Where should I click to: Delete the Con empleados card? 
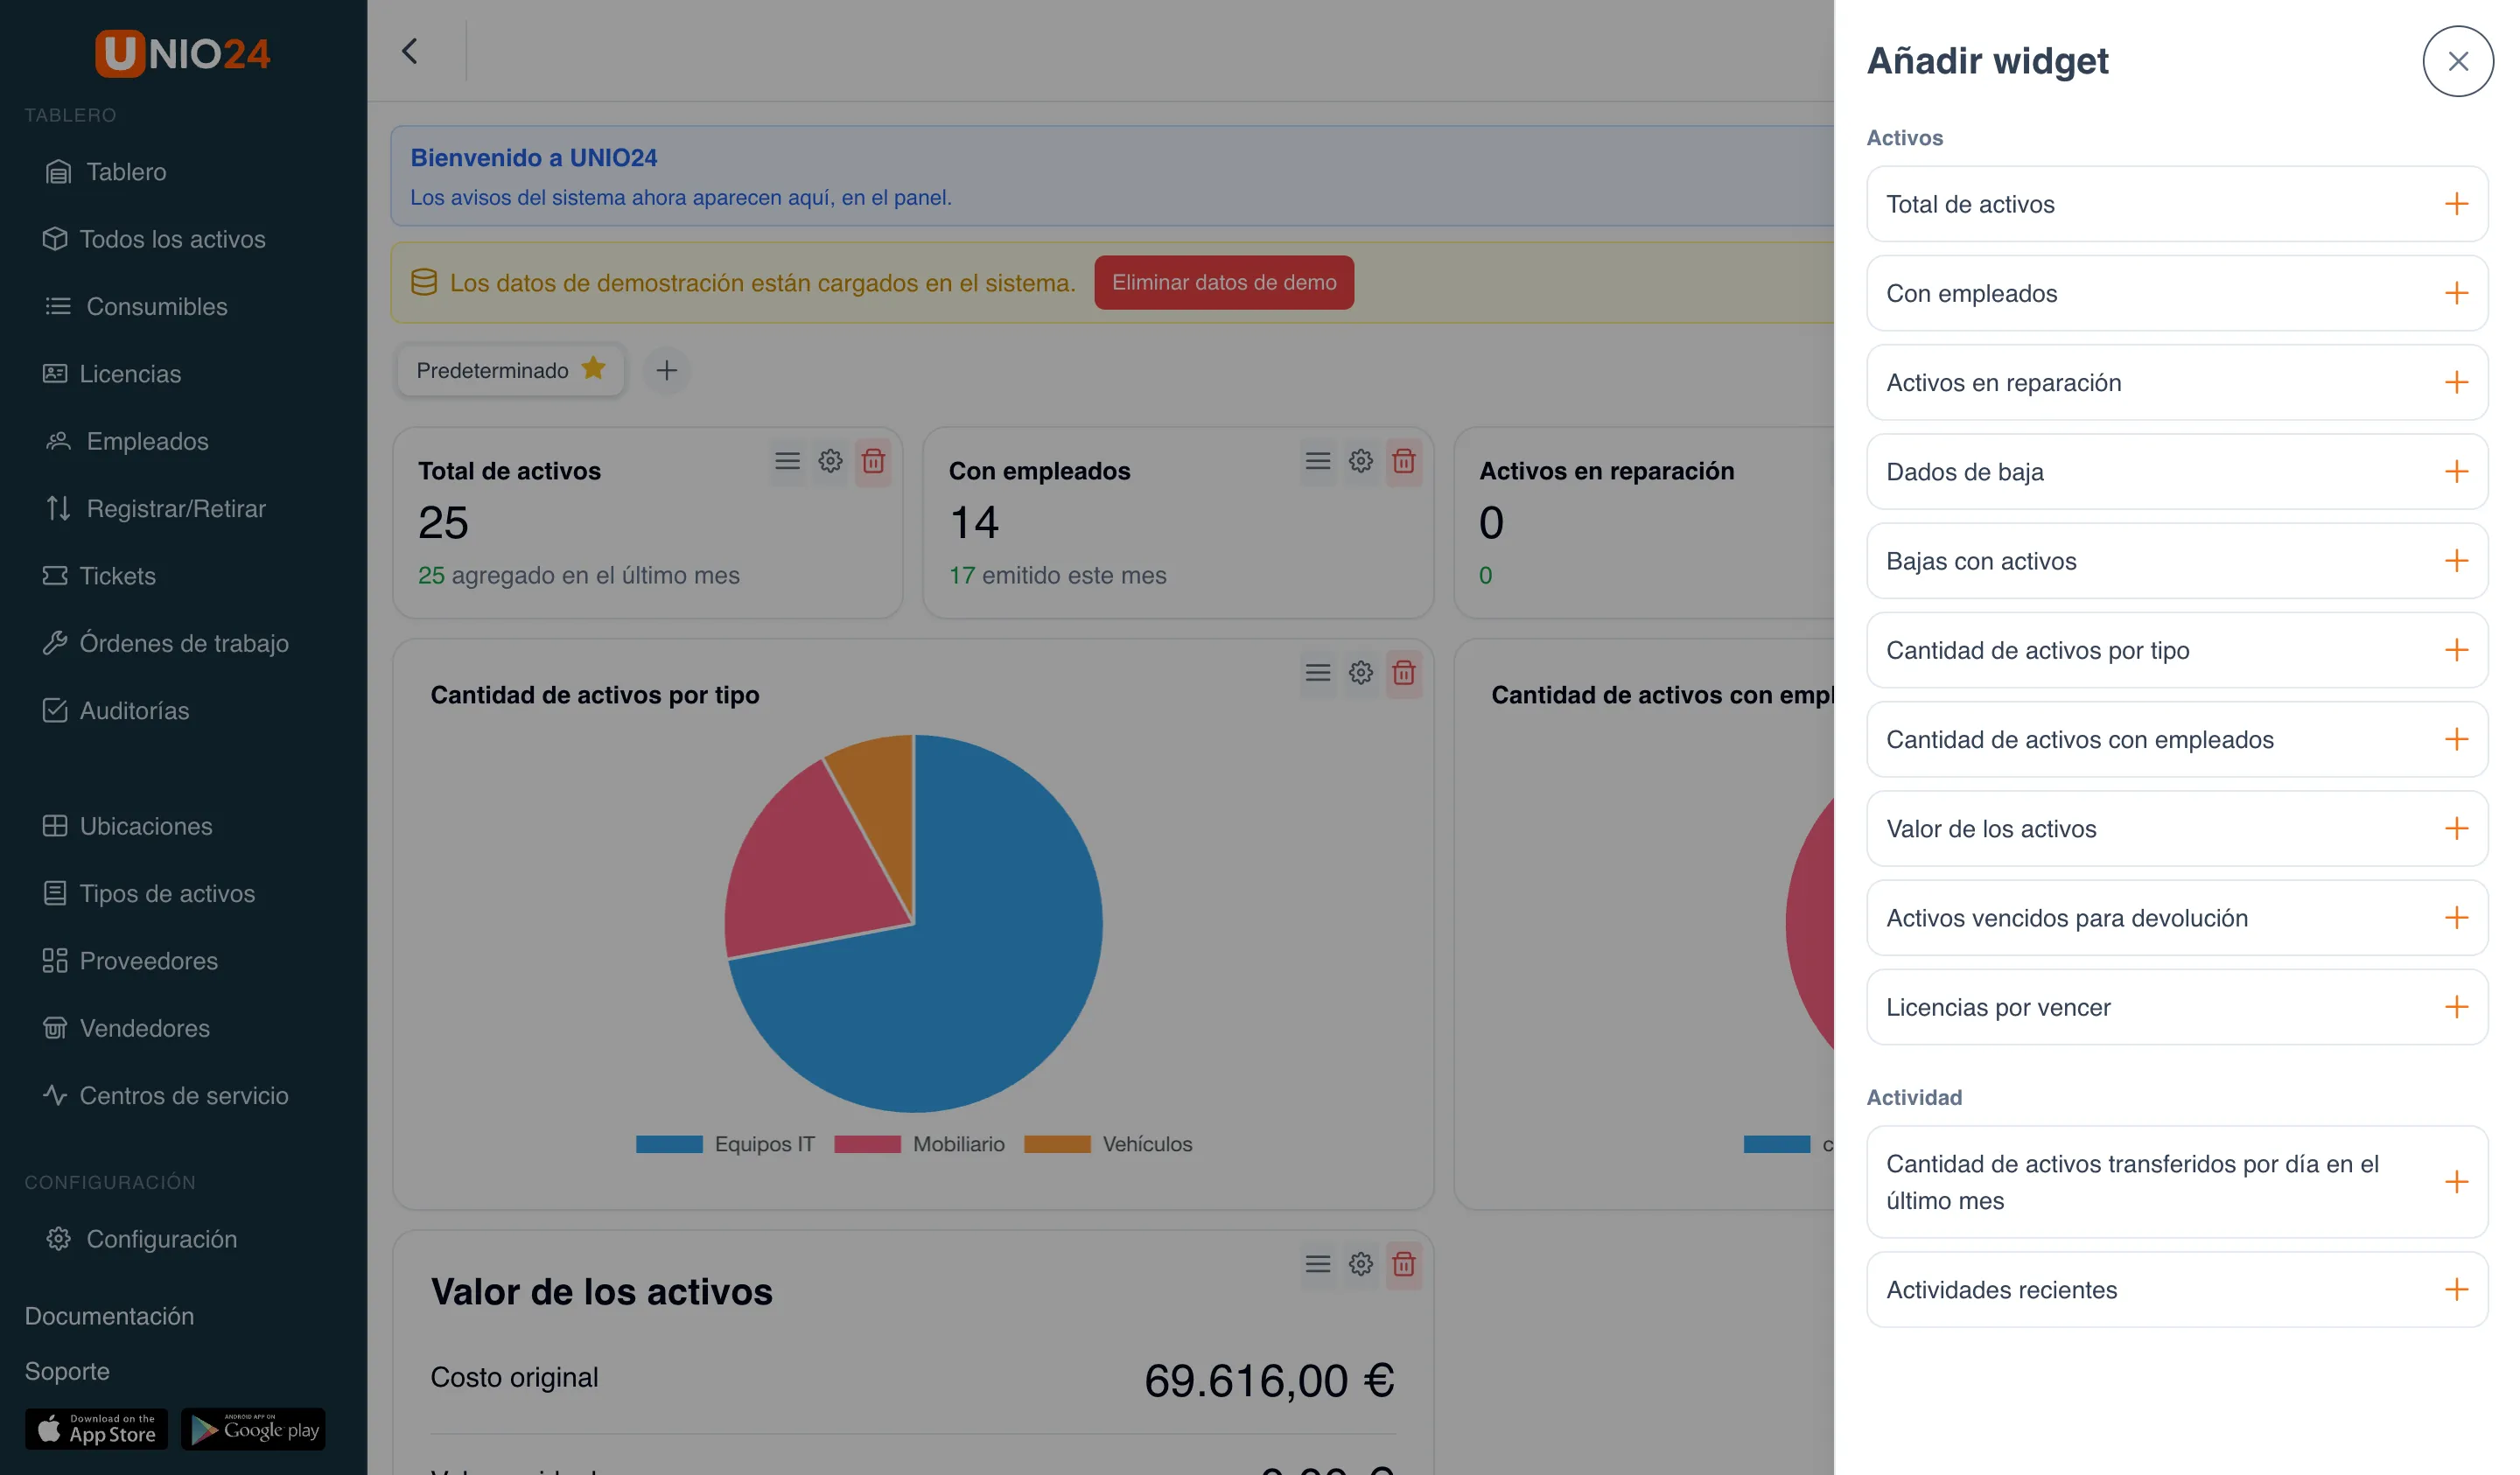click(1403, 461)
